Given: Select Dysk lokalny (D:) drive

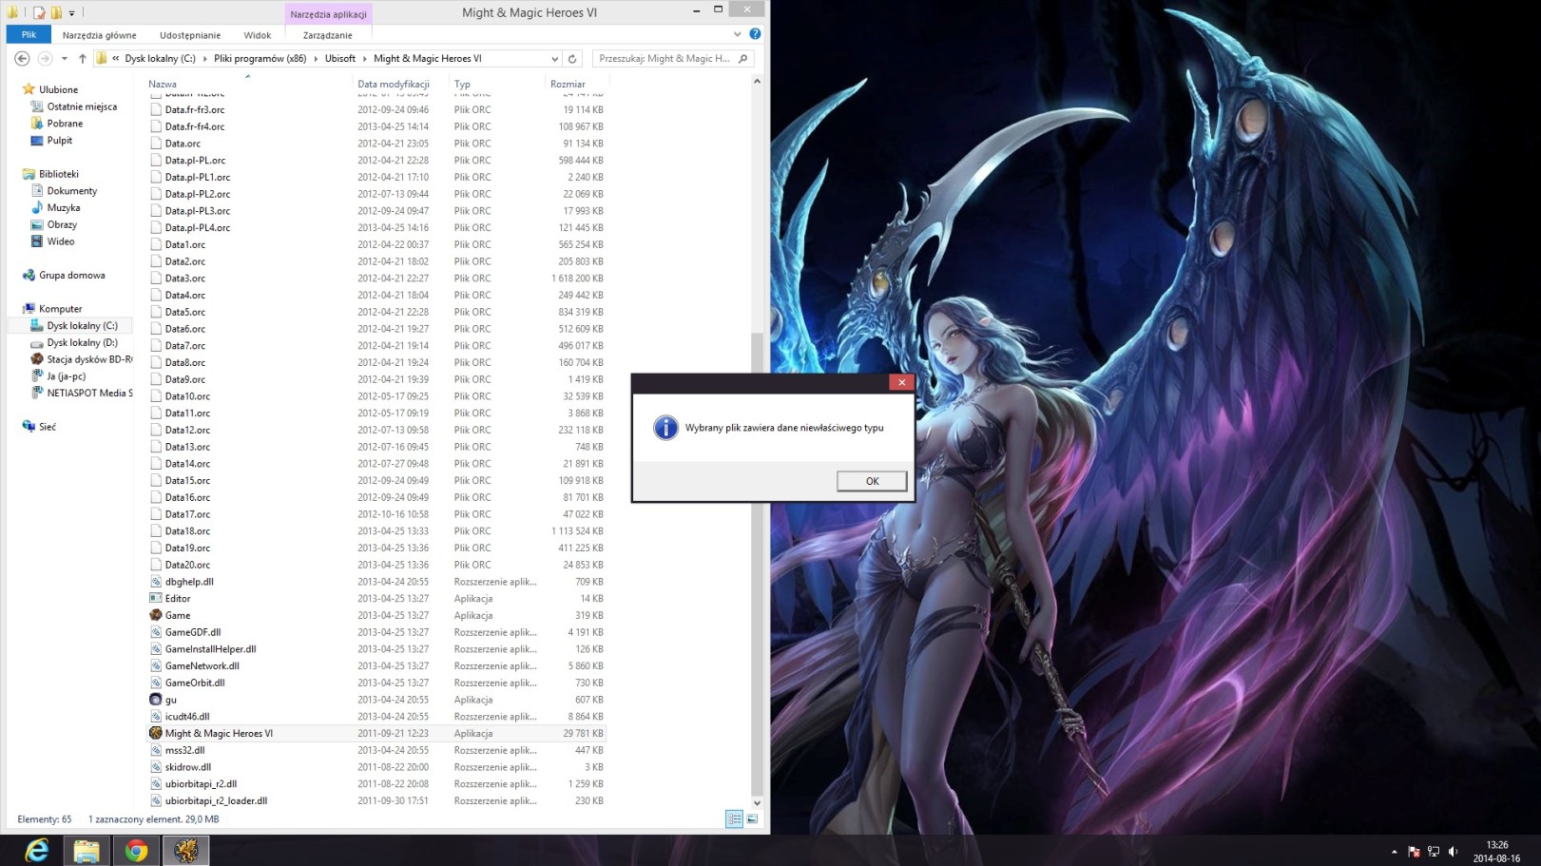Looking at the screenshot, I should point(82,343).
